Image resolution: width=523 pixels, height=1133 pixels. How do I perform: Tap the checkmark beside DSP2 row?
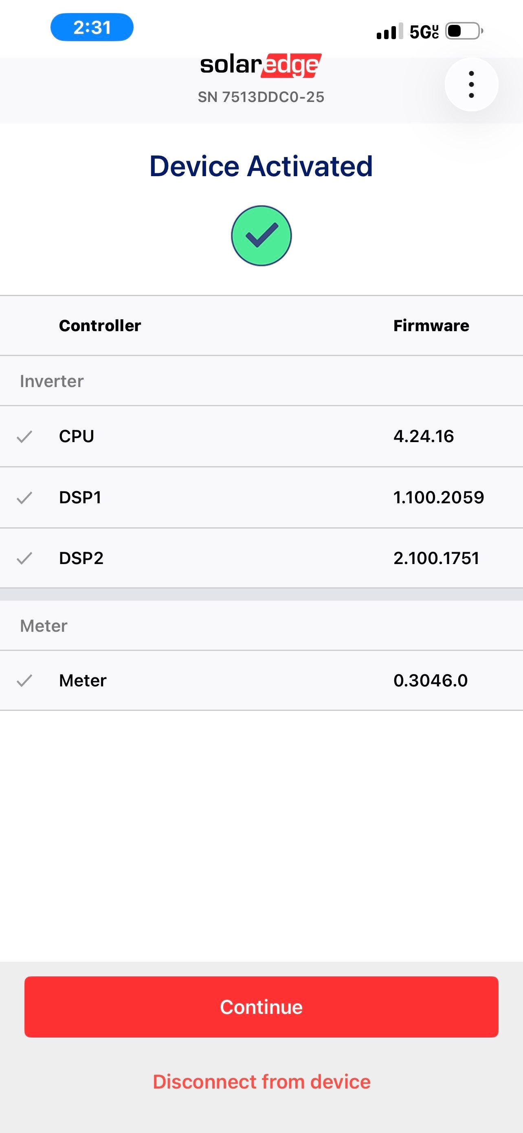[x=24, y=558]
